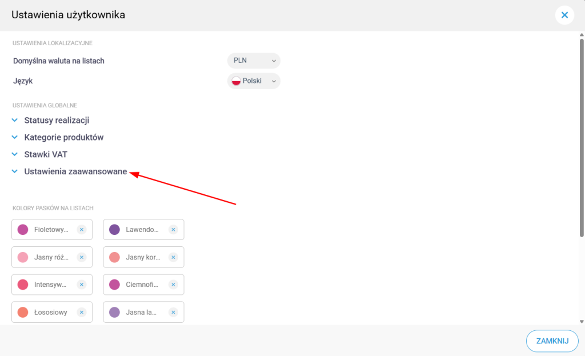The width and height of the screenshot is (585, 356).
Task: Close the user settings dialog with the X icon
Action: (564, 15)
